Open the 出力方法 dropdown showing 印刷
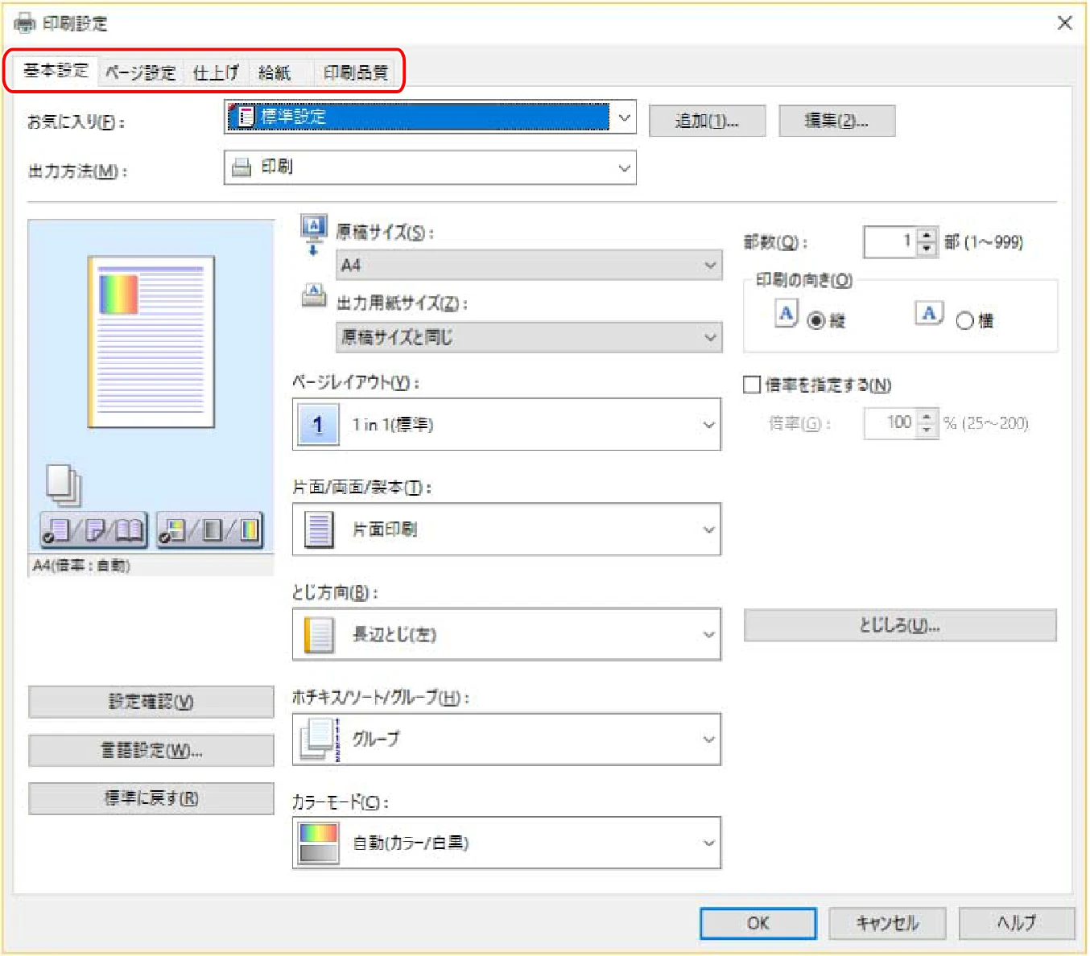This screenshot has width=1090, height=956. [430, 167]
